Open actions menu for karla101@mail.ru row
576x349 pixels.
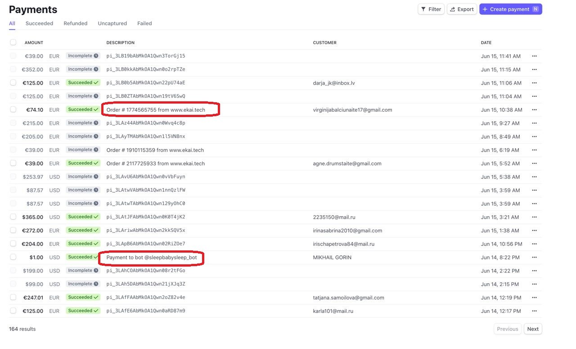tap(534, 311)
